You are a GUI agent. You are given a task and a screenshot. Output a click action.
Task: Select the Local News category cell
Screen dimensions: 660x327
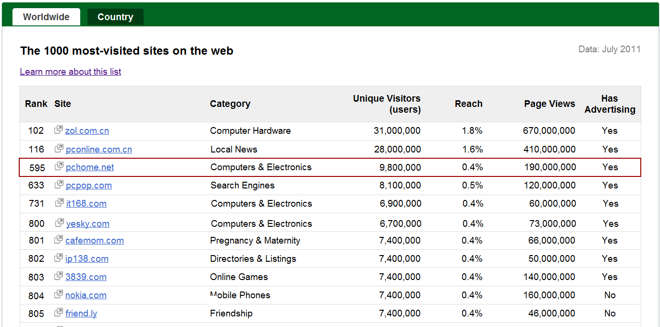click(234, 150)
